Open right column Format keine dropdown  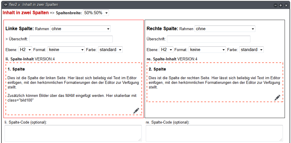pos(207,50)
